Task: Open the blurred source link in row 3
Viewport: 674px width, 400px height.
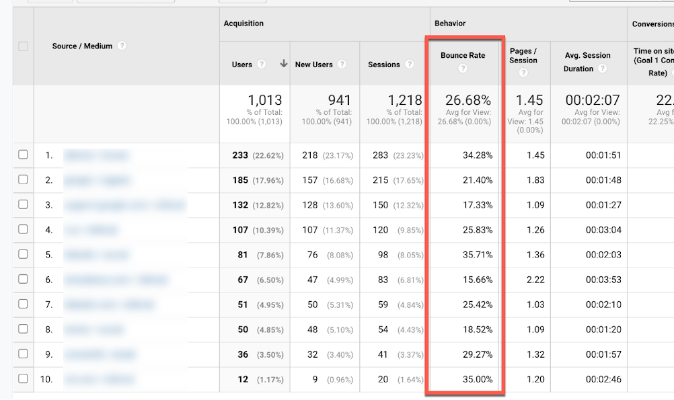Action: 124,205
